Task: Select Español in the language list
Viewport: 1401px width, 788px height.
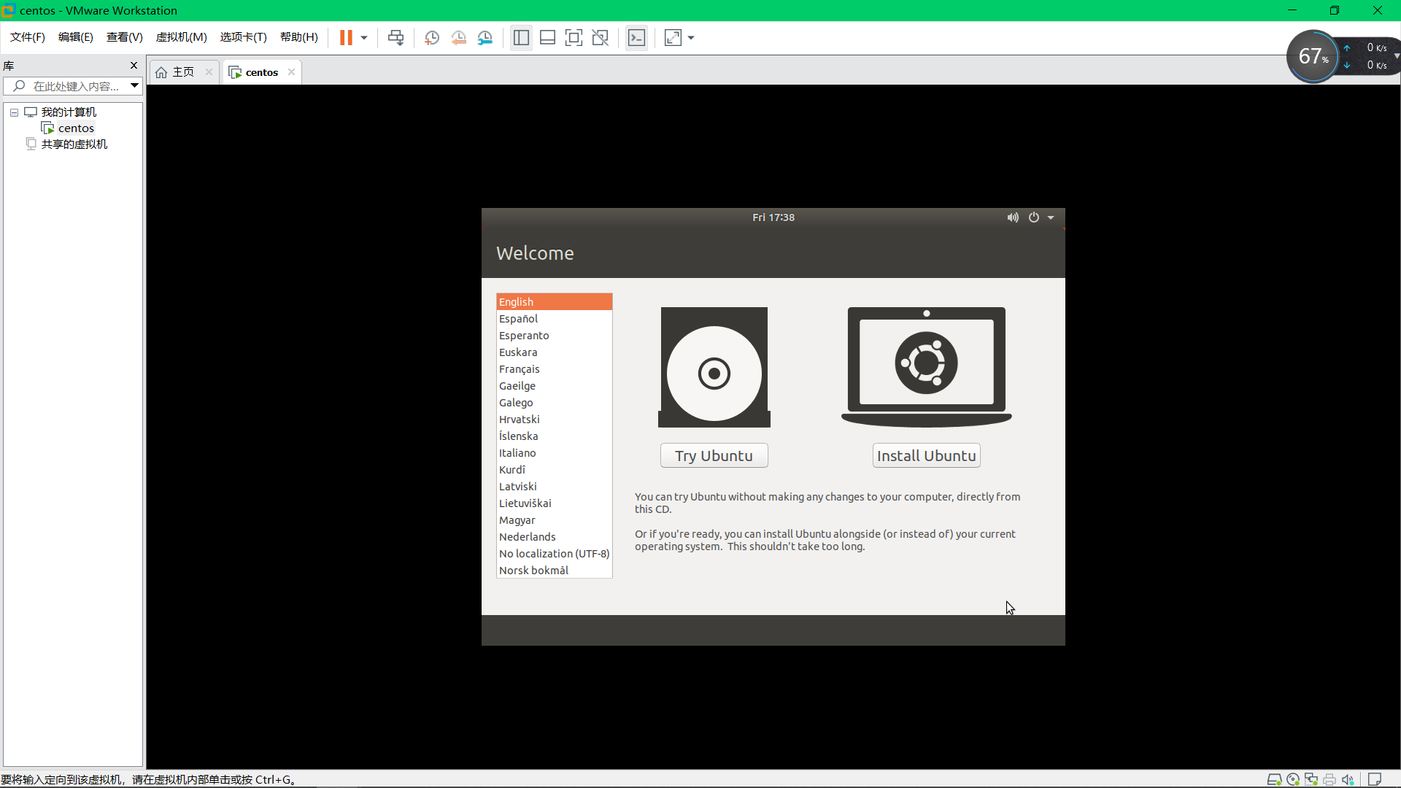Action: 554,319
